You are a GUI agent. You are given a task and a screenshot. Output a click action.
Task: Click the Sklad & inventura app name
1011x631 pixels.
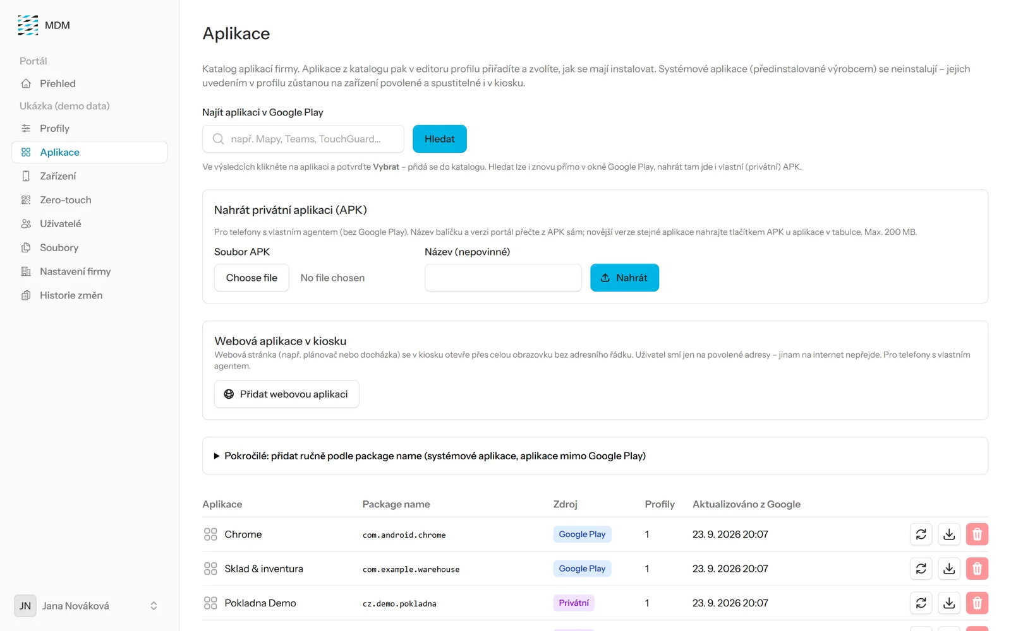tap(264, 569)
